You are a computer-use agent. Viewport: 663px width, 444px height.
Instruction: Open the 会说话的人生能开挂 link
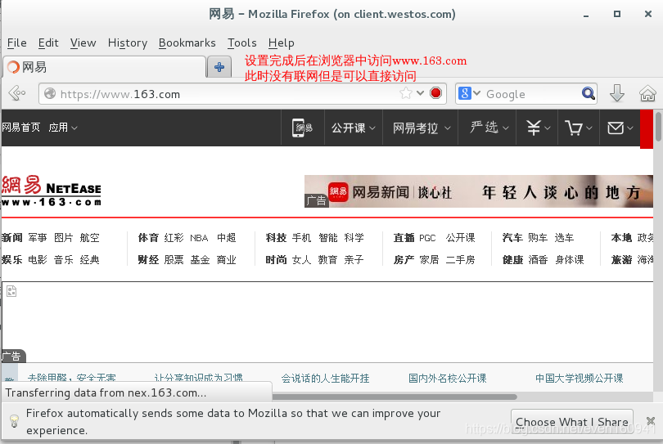pos(325,378)
